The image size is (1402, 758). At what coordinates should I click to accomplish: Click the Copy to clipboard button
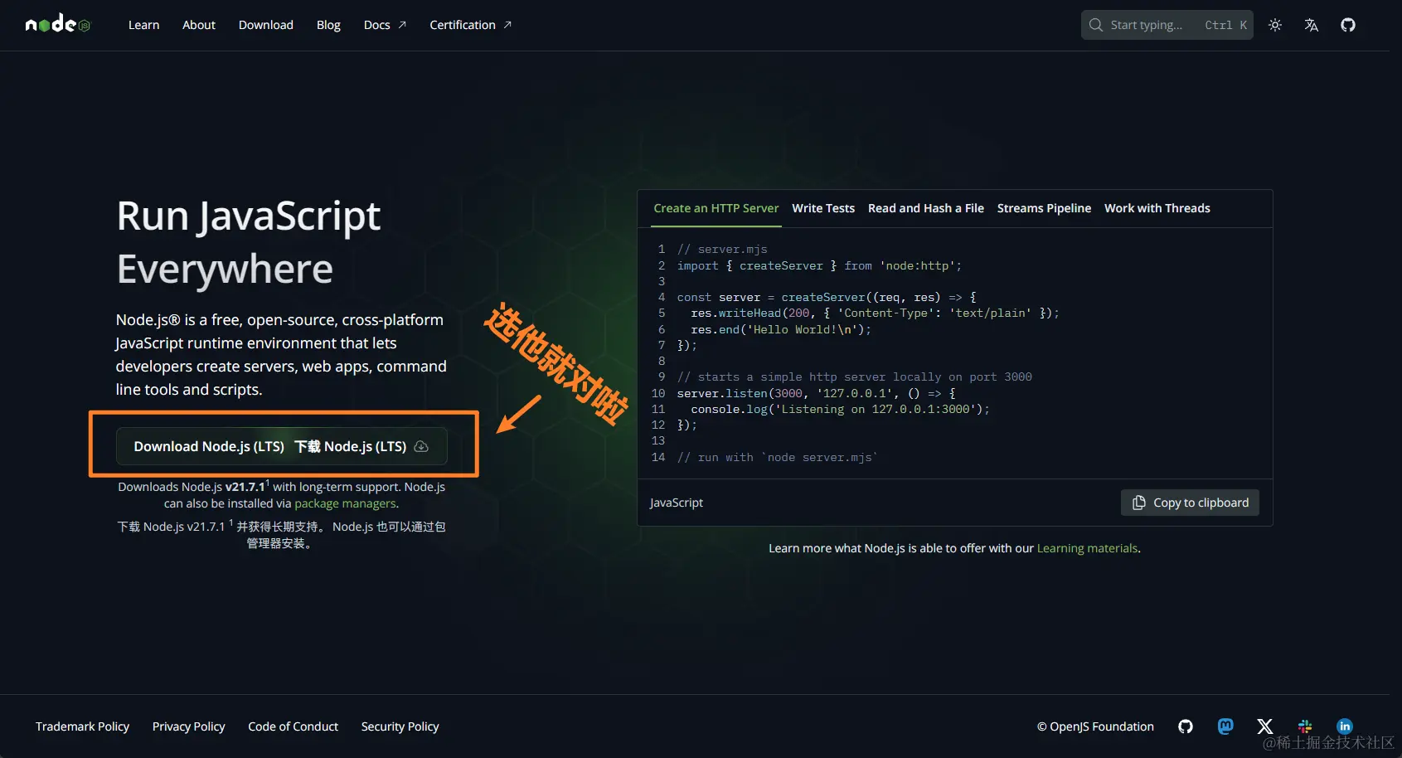(x=1190, y=503)
